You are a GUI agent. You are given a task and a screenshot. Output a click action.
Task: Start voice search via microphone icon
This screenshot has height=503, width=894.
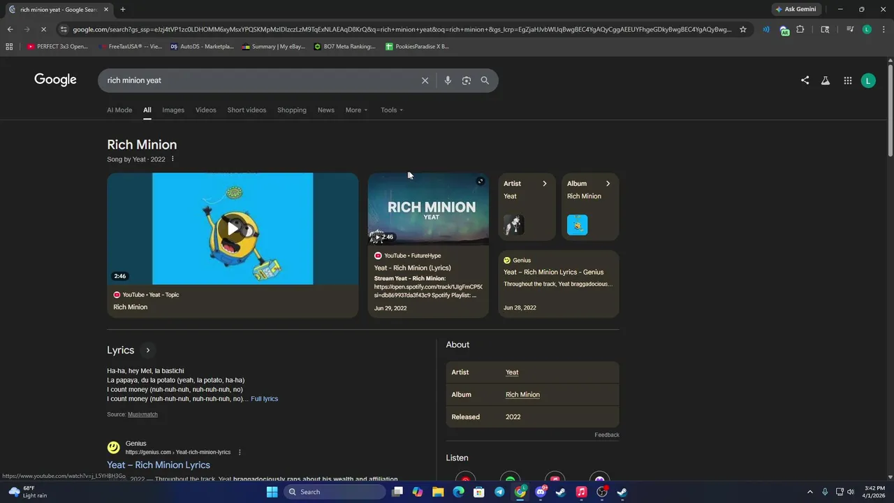point(448,80)
